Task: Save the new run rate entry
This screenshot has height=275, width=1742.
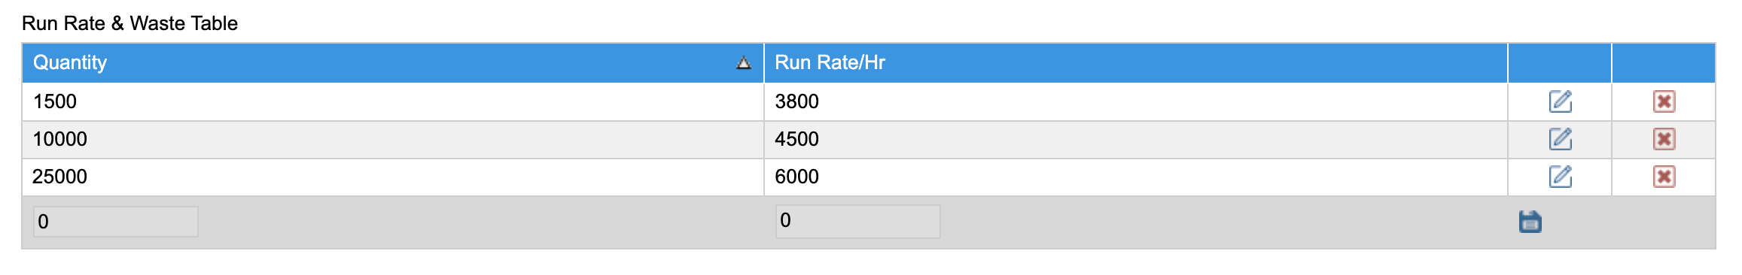Action: [1530, 222]
